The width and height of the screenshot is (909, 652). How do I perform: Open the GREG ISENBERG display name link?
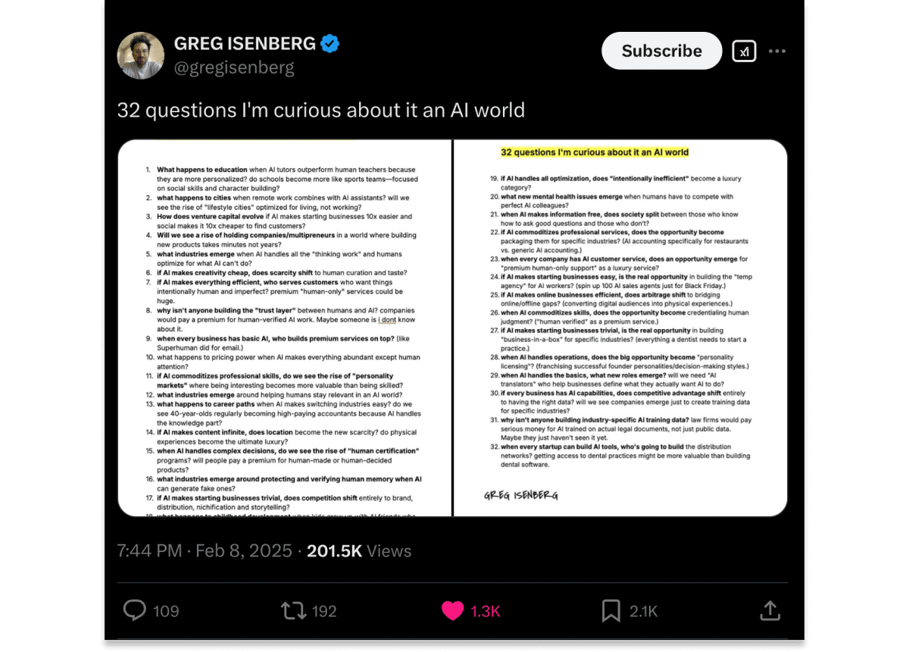(x=245, y=44)
